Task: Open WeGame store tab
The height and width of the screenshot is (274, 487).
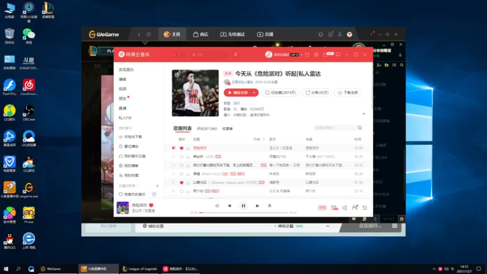Action: 201,34
